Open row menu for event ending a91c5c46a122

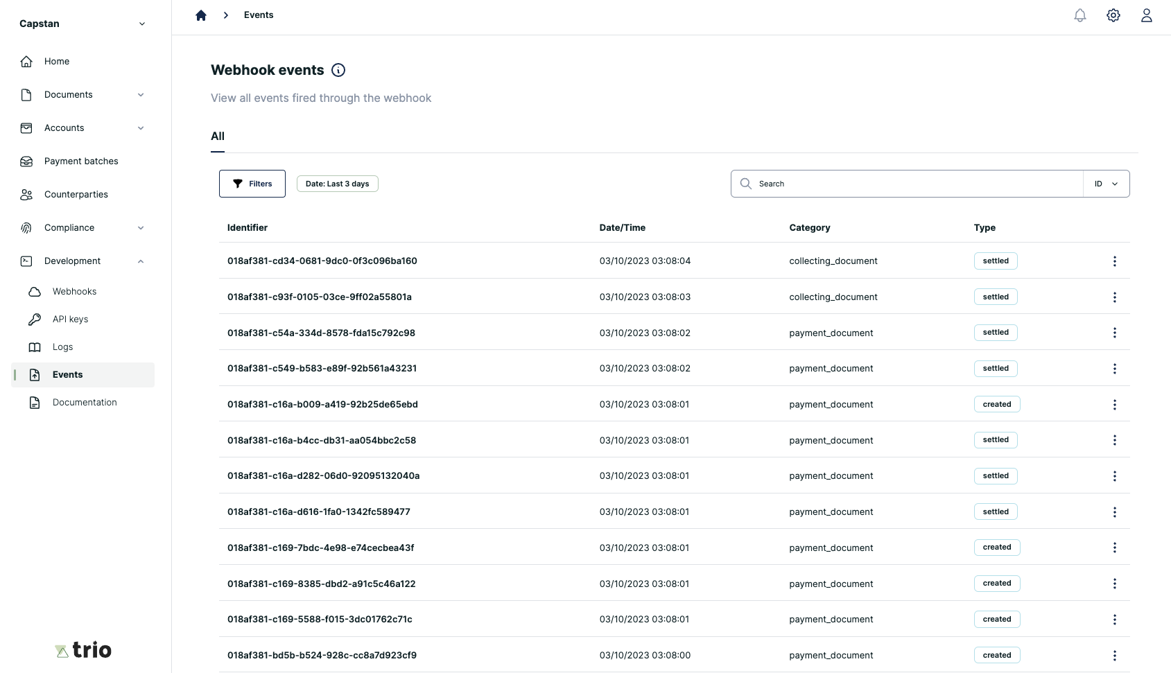[x=1115, y=584]
